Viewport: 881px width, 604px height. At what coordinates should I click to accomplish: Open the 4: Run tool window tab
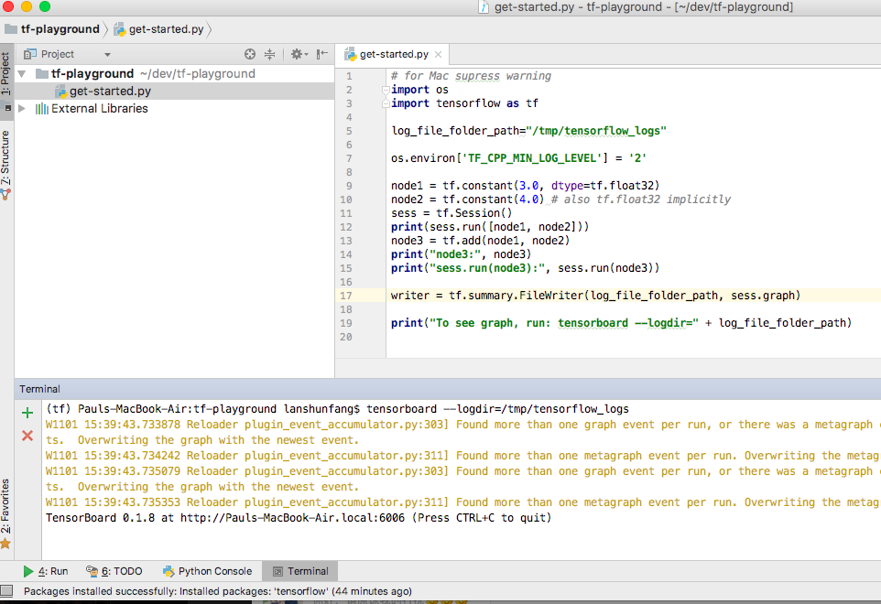coord(46,571)
